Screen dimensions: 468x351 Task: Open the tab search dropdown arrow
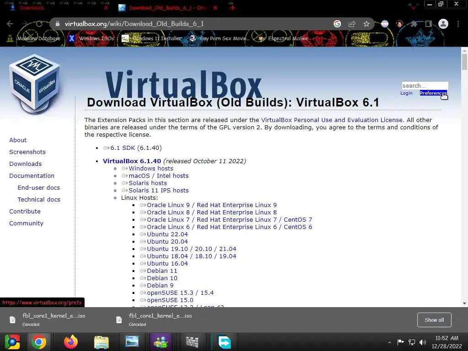[x=413, y=7]
